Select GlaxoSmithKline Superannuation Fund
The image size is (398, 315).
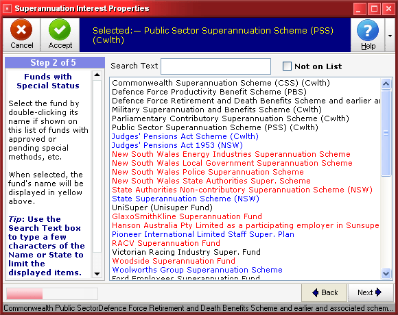pos(187,216)
